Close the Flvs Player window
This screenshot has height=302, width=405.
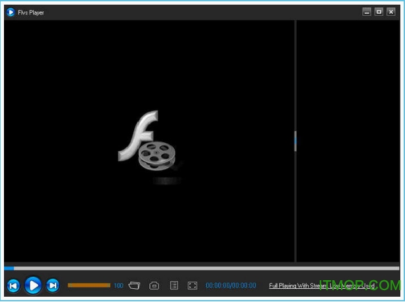click(x=390, y=12)
